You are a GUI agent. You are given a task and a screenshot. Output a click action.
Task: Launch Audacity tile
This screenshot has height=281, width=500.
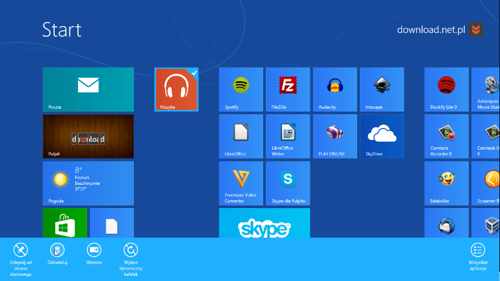tap(335, 89)
